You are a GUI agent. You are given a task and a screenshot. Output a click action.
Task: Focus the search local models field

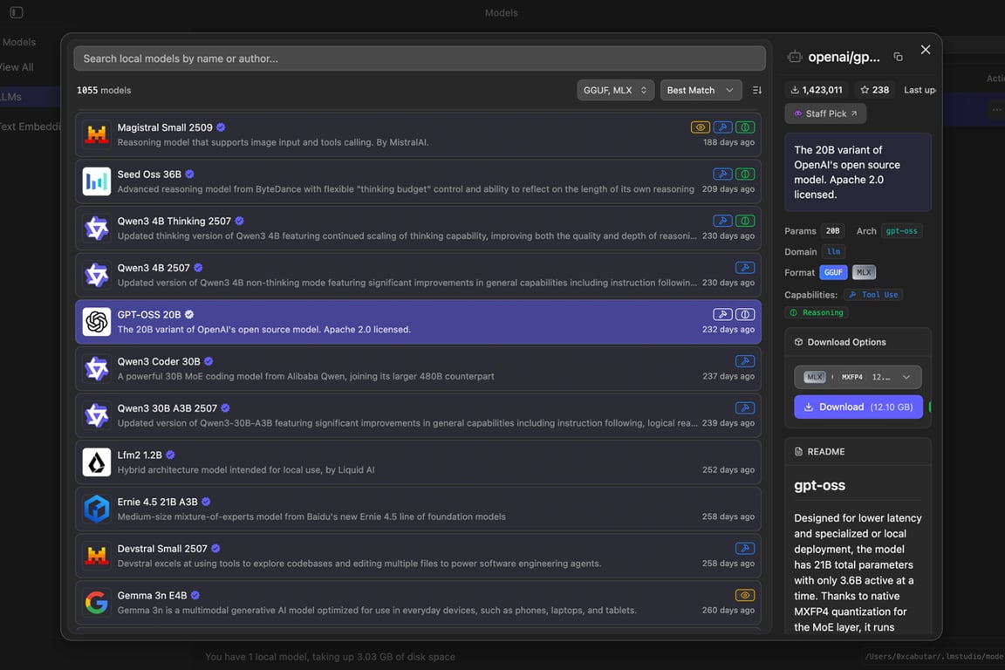point(420,58)
